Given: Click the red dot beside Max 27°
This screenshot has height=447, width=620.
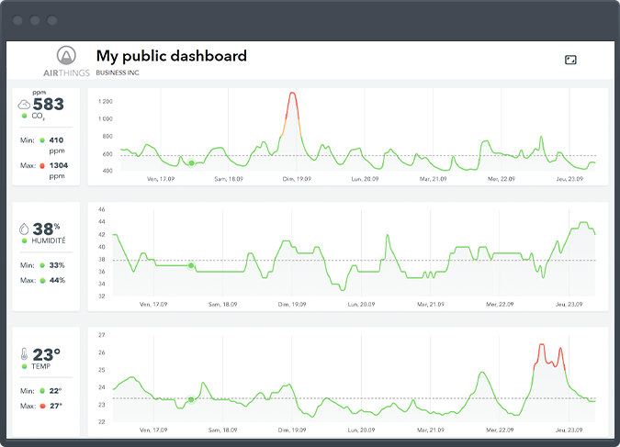Looking at the screenshot, I should pyautogui.click(x=42, y=406).
